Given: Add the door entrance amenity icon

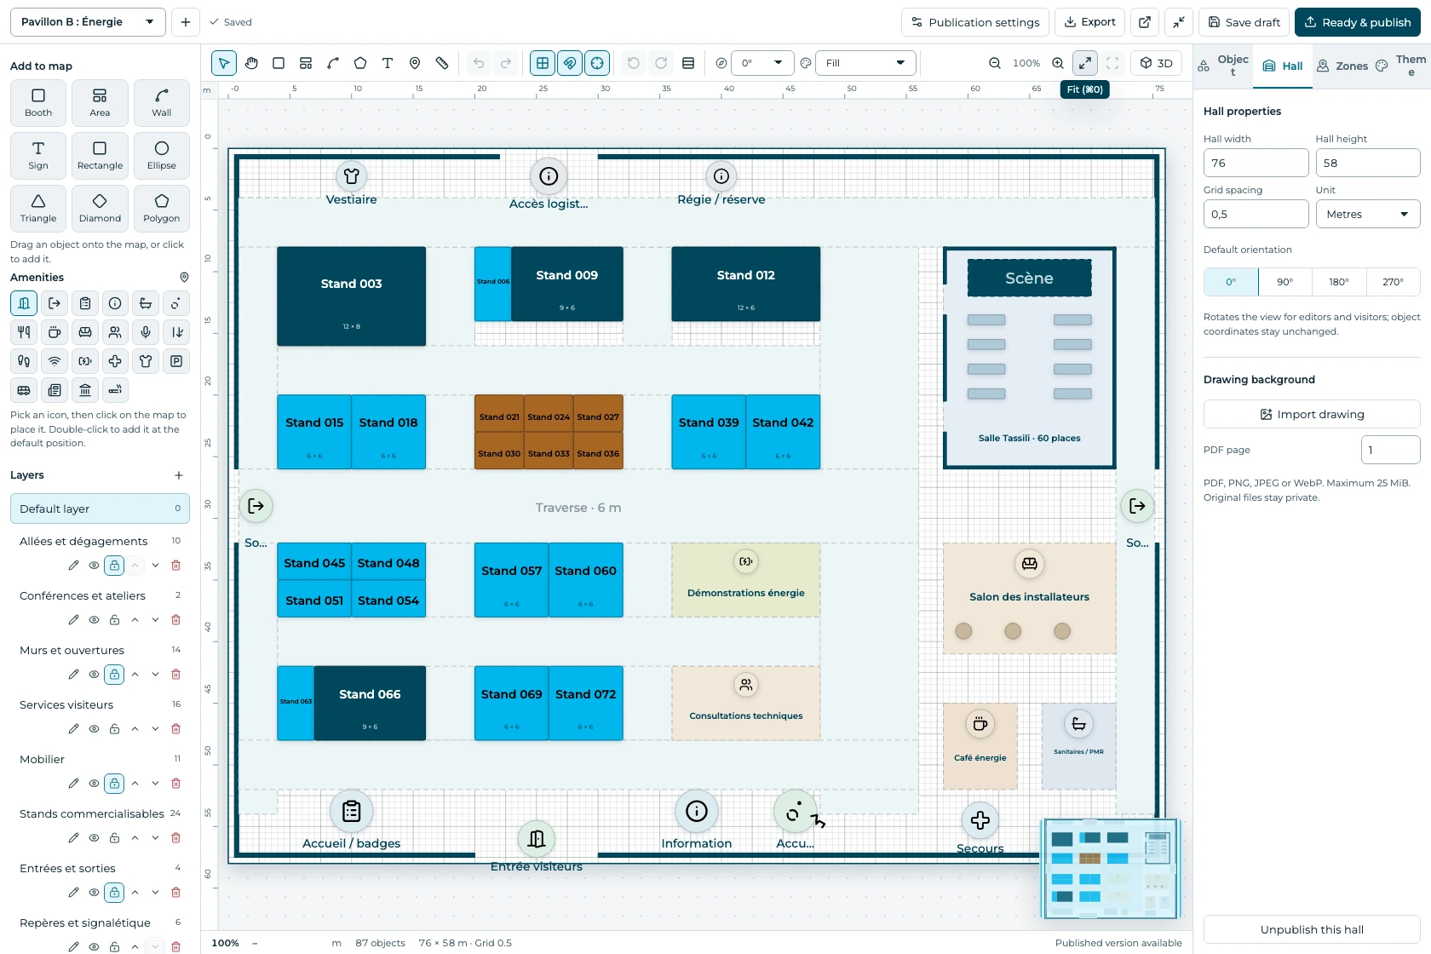Looking at the screenshot, I should 24,303.
